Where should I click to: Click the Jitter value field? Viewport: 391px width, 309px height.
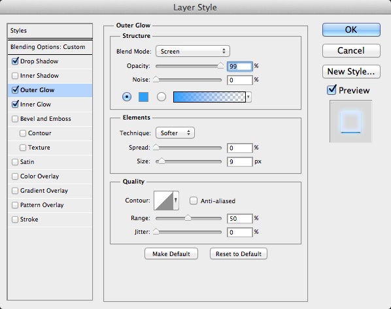(240, 232)
